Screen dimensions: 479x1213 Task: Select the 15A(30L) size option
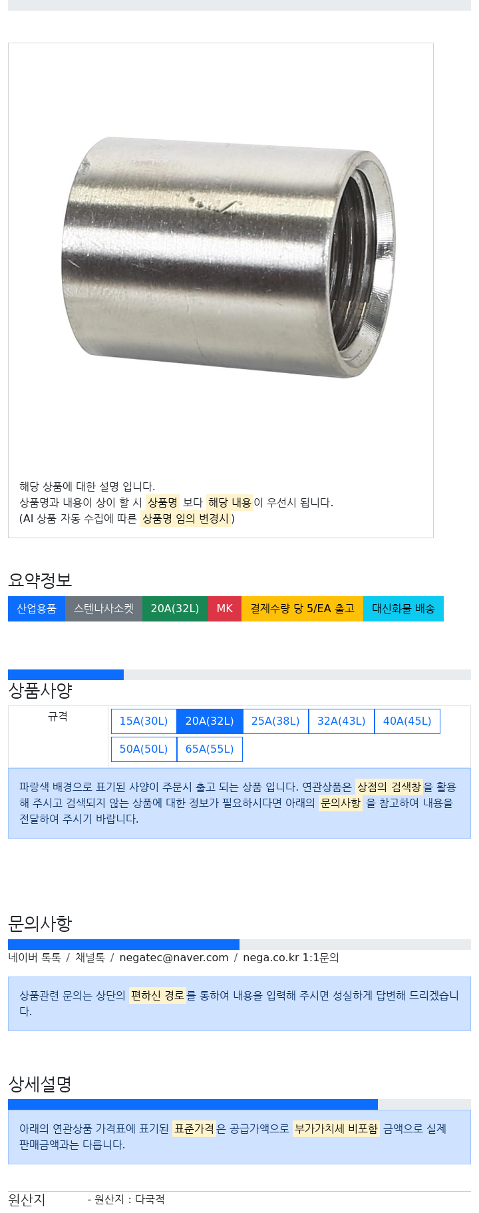click(144, 721)
